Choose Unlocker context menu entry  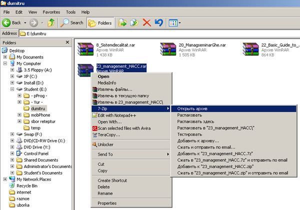pos(131,144)
